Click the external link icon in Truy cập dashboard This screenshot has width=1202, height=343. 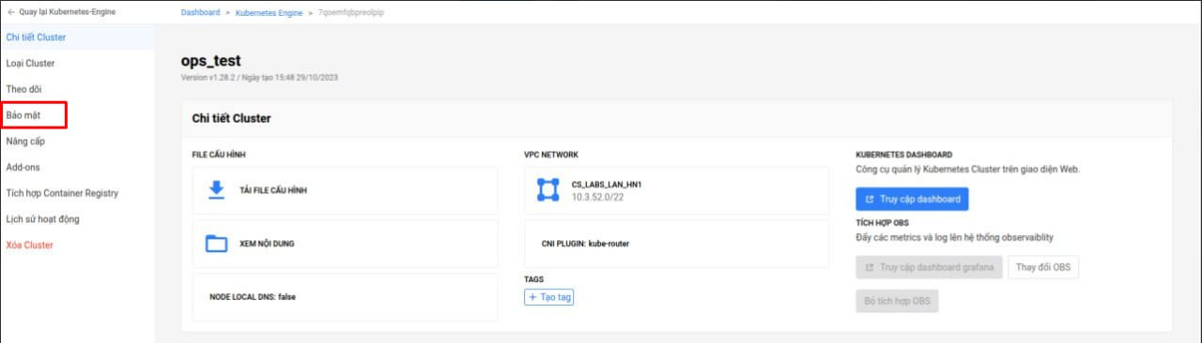[869, 200]
